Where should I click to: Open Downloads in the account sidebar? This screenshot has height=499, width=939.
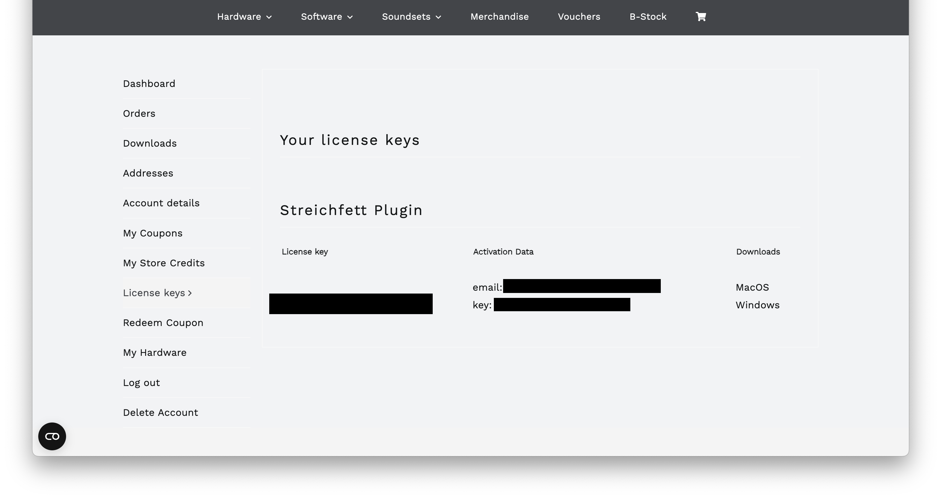pos(150,144)
